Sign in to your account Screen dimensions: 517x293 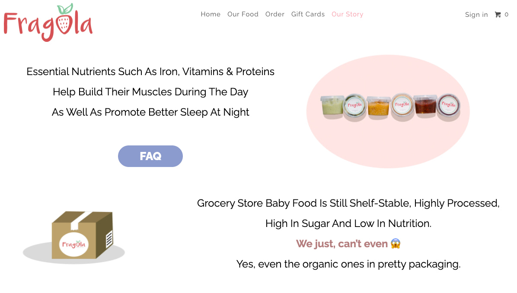coord(476,14)
